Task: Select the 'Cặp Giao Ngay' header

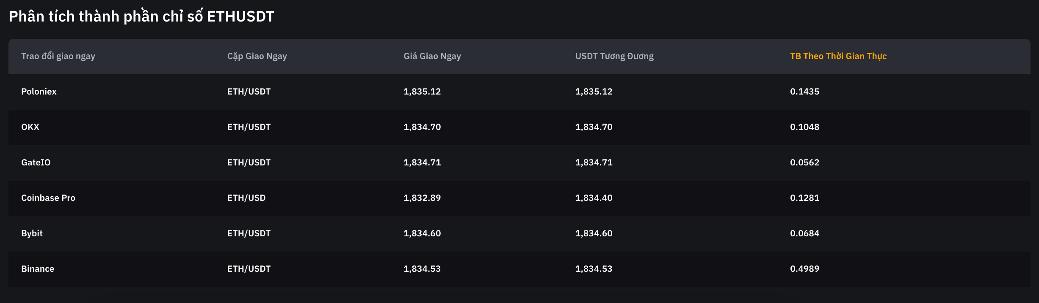Action: [257, 56]
